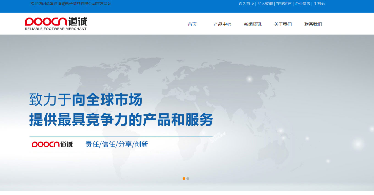Open the 首页 navigation item
374x195 pixels.
pos(192,24)
